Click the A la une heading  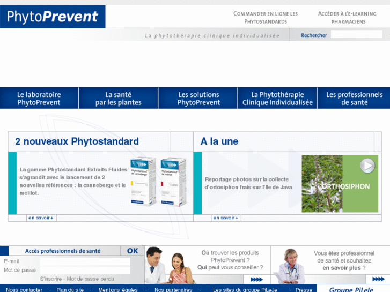tap(219, 141)
